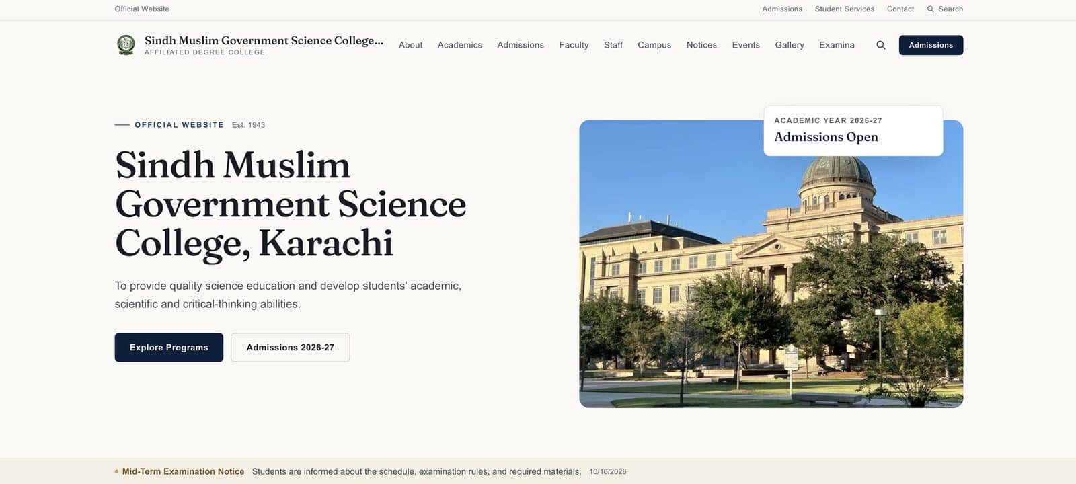1076x484 pixels.
Task: Click the Search link in top utility bar
Action: point(945,9)
